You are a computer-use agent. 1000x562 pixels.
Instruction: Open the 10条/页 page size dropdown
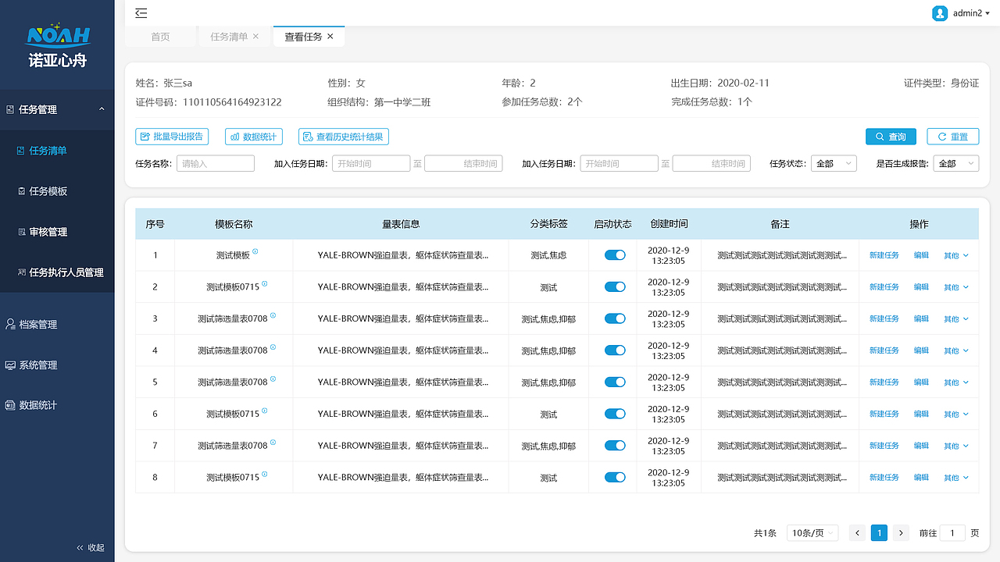point(812,533)
